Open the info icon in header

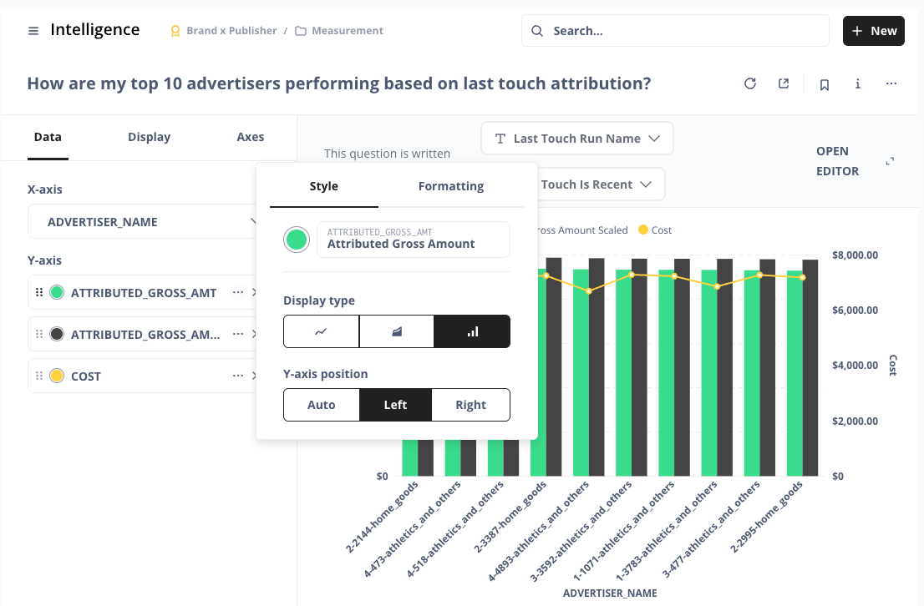pos(858,83)
